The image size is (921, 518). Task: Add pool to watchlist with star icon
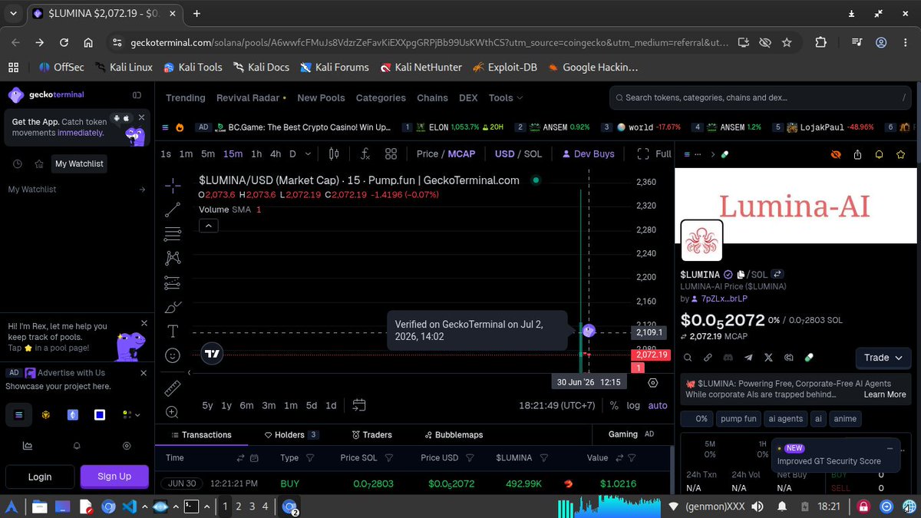point(900,154)
